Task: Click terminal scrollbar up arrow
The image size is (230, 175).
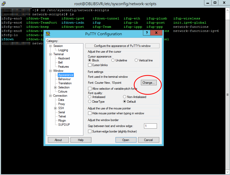Action: point(227,10)
